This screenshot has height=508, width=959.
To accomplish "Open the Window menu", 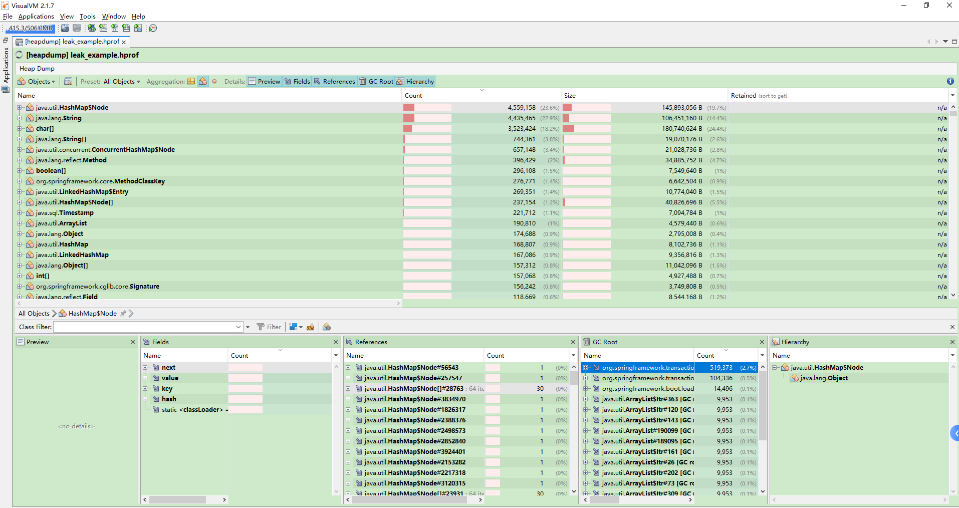I will point(114,17).
